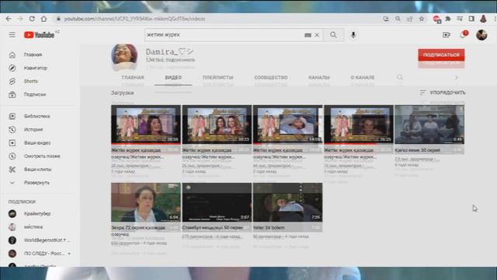Switch to О КАНАЛЕ tab
The image size is (497, 280).
point(363,78)
